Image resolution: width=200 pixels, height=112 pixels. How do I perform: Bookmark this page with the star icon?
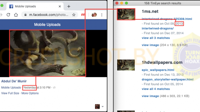point(74,15)
